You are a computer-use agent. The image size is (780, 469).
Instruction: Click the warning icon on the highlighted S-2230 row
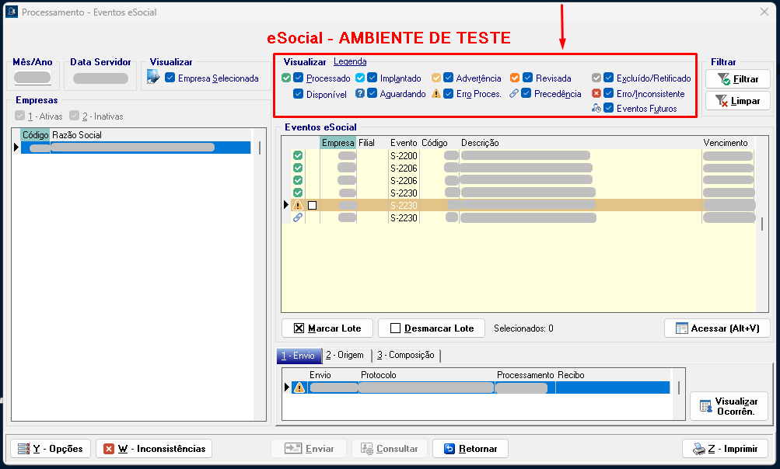297,205
